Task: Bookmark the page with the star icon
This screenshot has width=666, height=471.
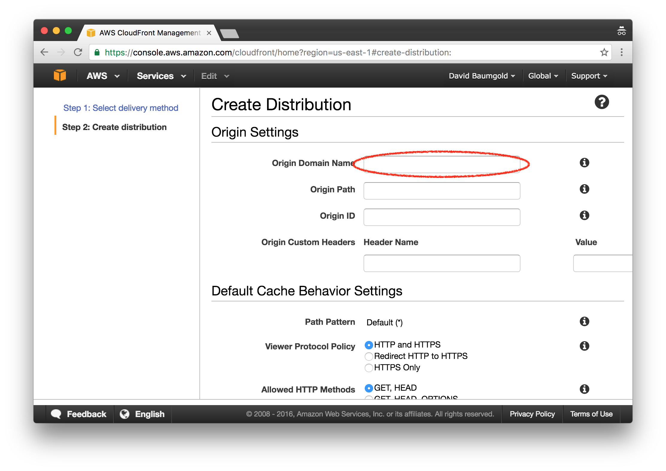Action: [x=604, y=52]
